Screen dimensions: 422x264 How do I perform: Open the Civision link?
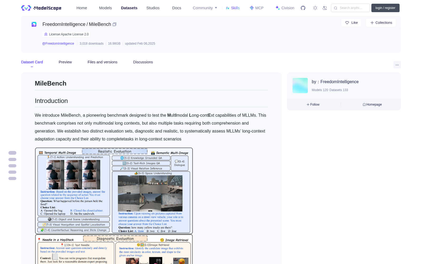pos(285,8)
